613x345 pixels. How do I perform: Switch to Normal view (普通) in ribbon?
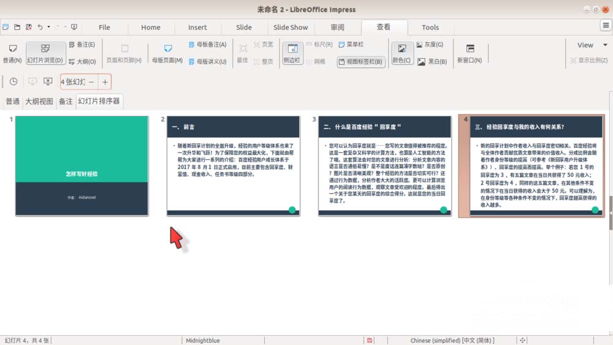click(x=12, y=53)
